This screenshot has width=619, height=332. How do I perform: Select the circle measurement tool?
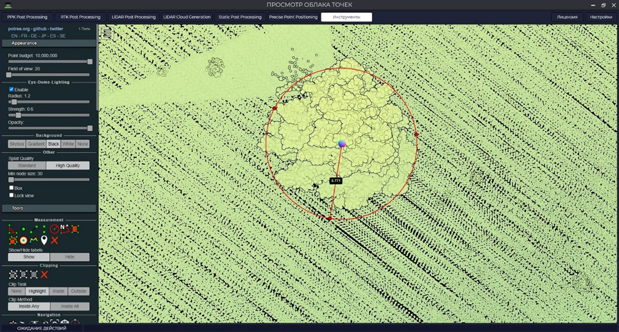click(x=54, y=229)
